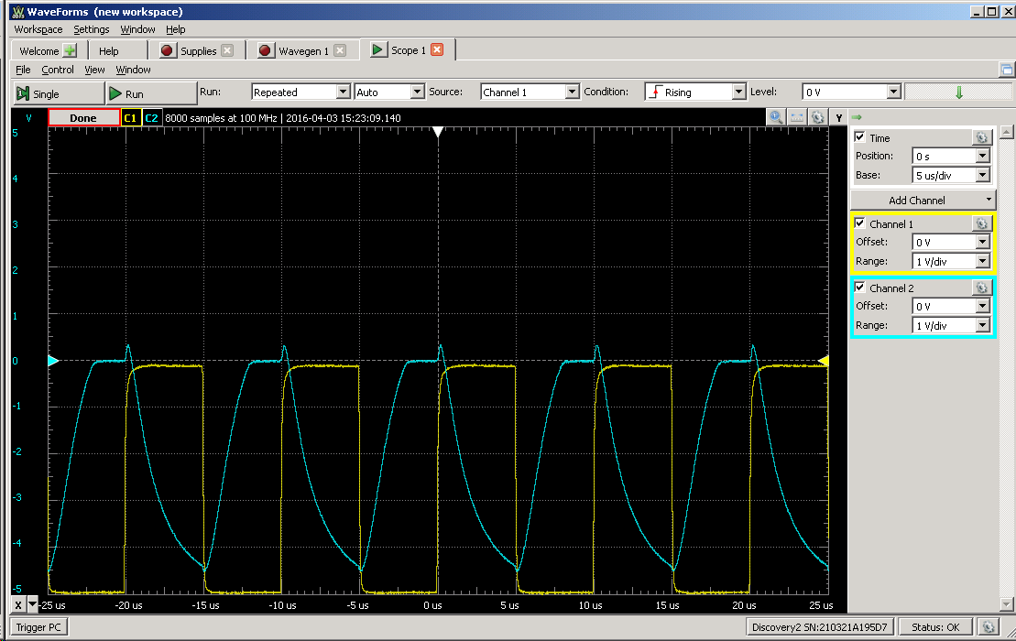Click the green plus icon on Welcome tab
This screenshot has height=641, width=1016.
tap(70, 51)
